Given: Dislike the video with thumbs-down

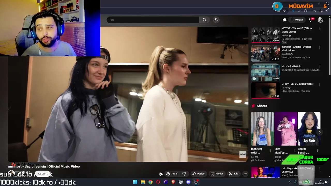Looking at the screenshot, I should (x=184, y=174).
